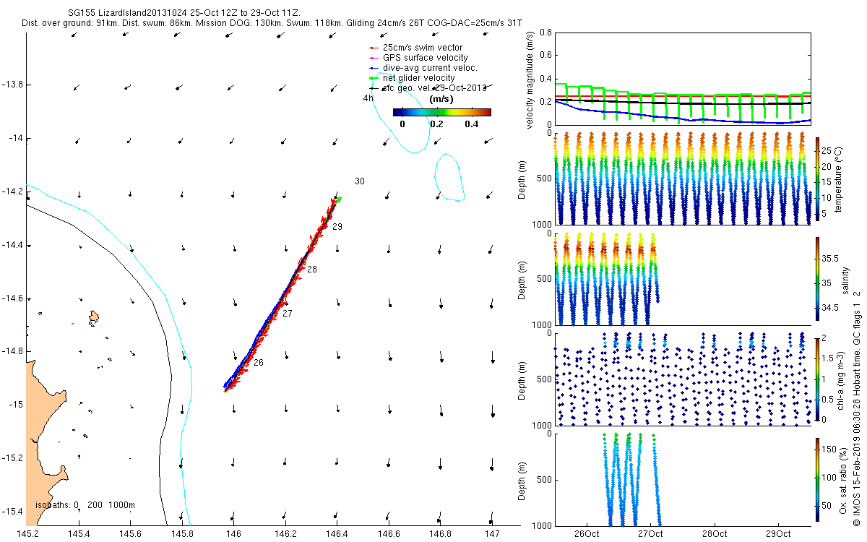Click the "-14.2" latitude tick label
This screenshot has width=867, height=542.
(12, 192)
